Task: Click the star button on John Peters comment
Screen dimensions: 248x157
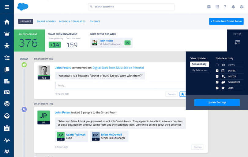Action: [182, 94]
